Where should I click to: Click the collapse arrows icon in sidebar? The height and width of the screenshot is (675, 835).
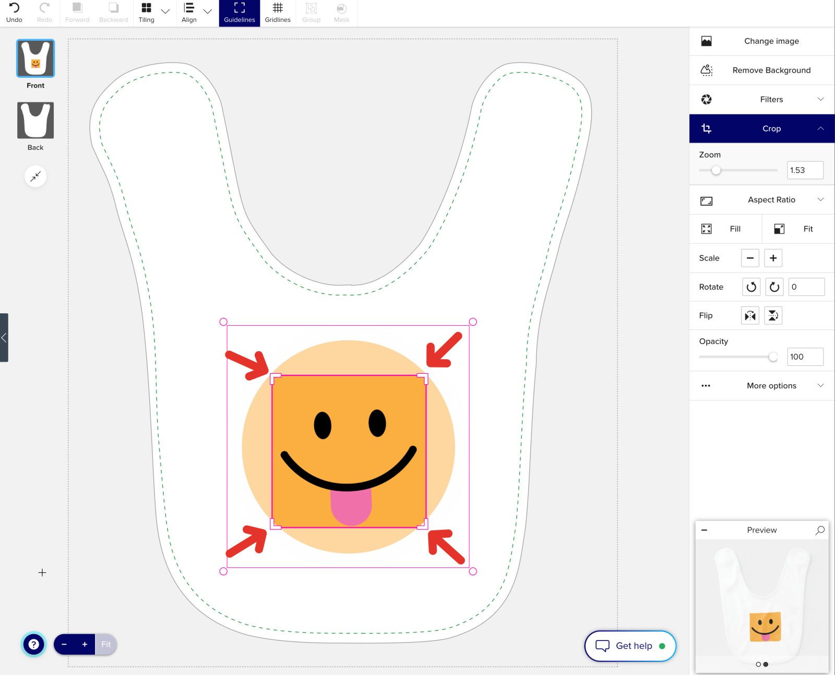click(x=35, y=176)
